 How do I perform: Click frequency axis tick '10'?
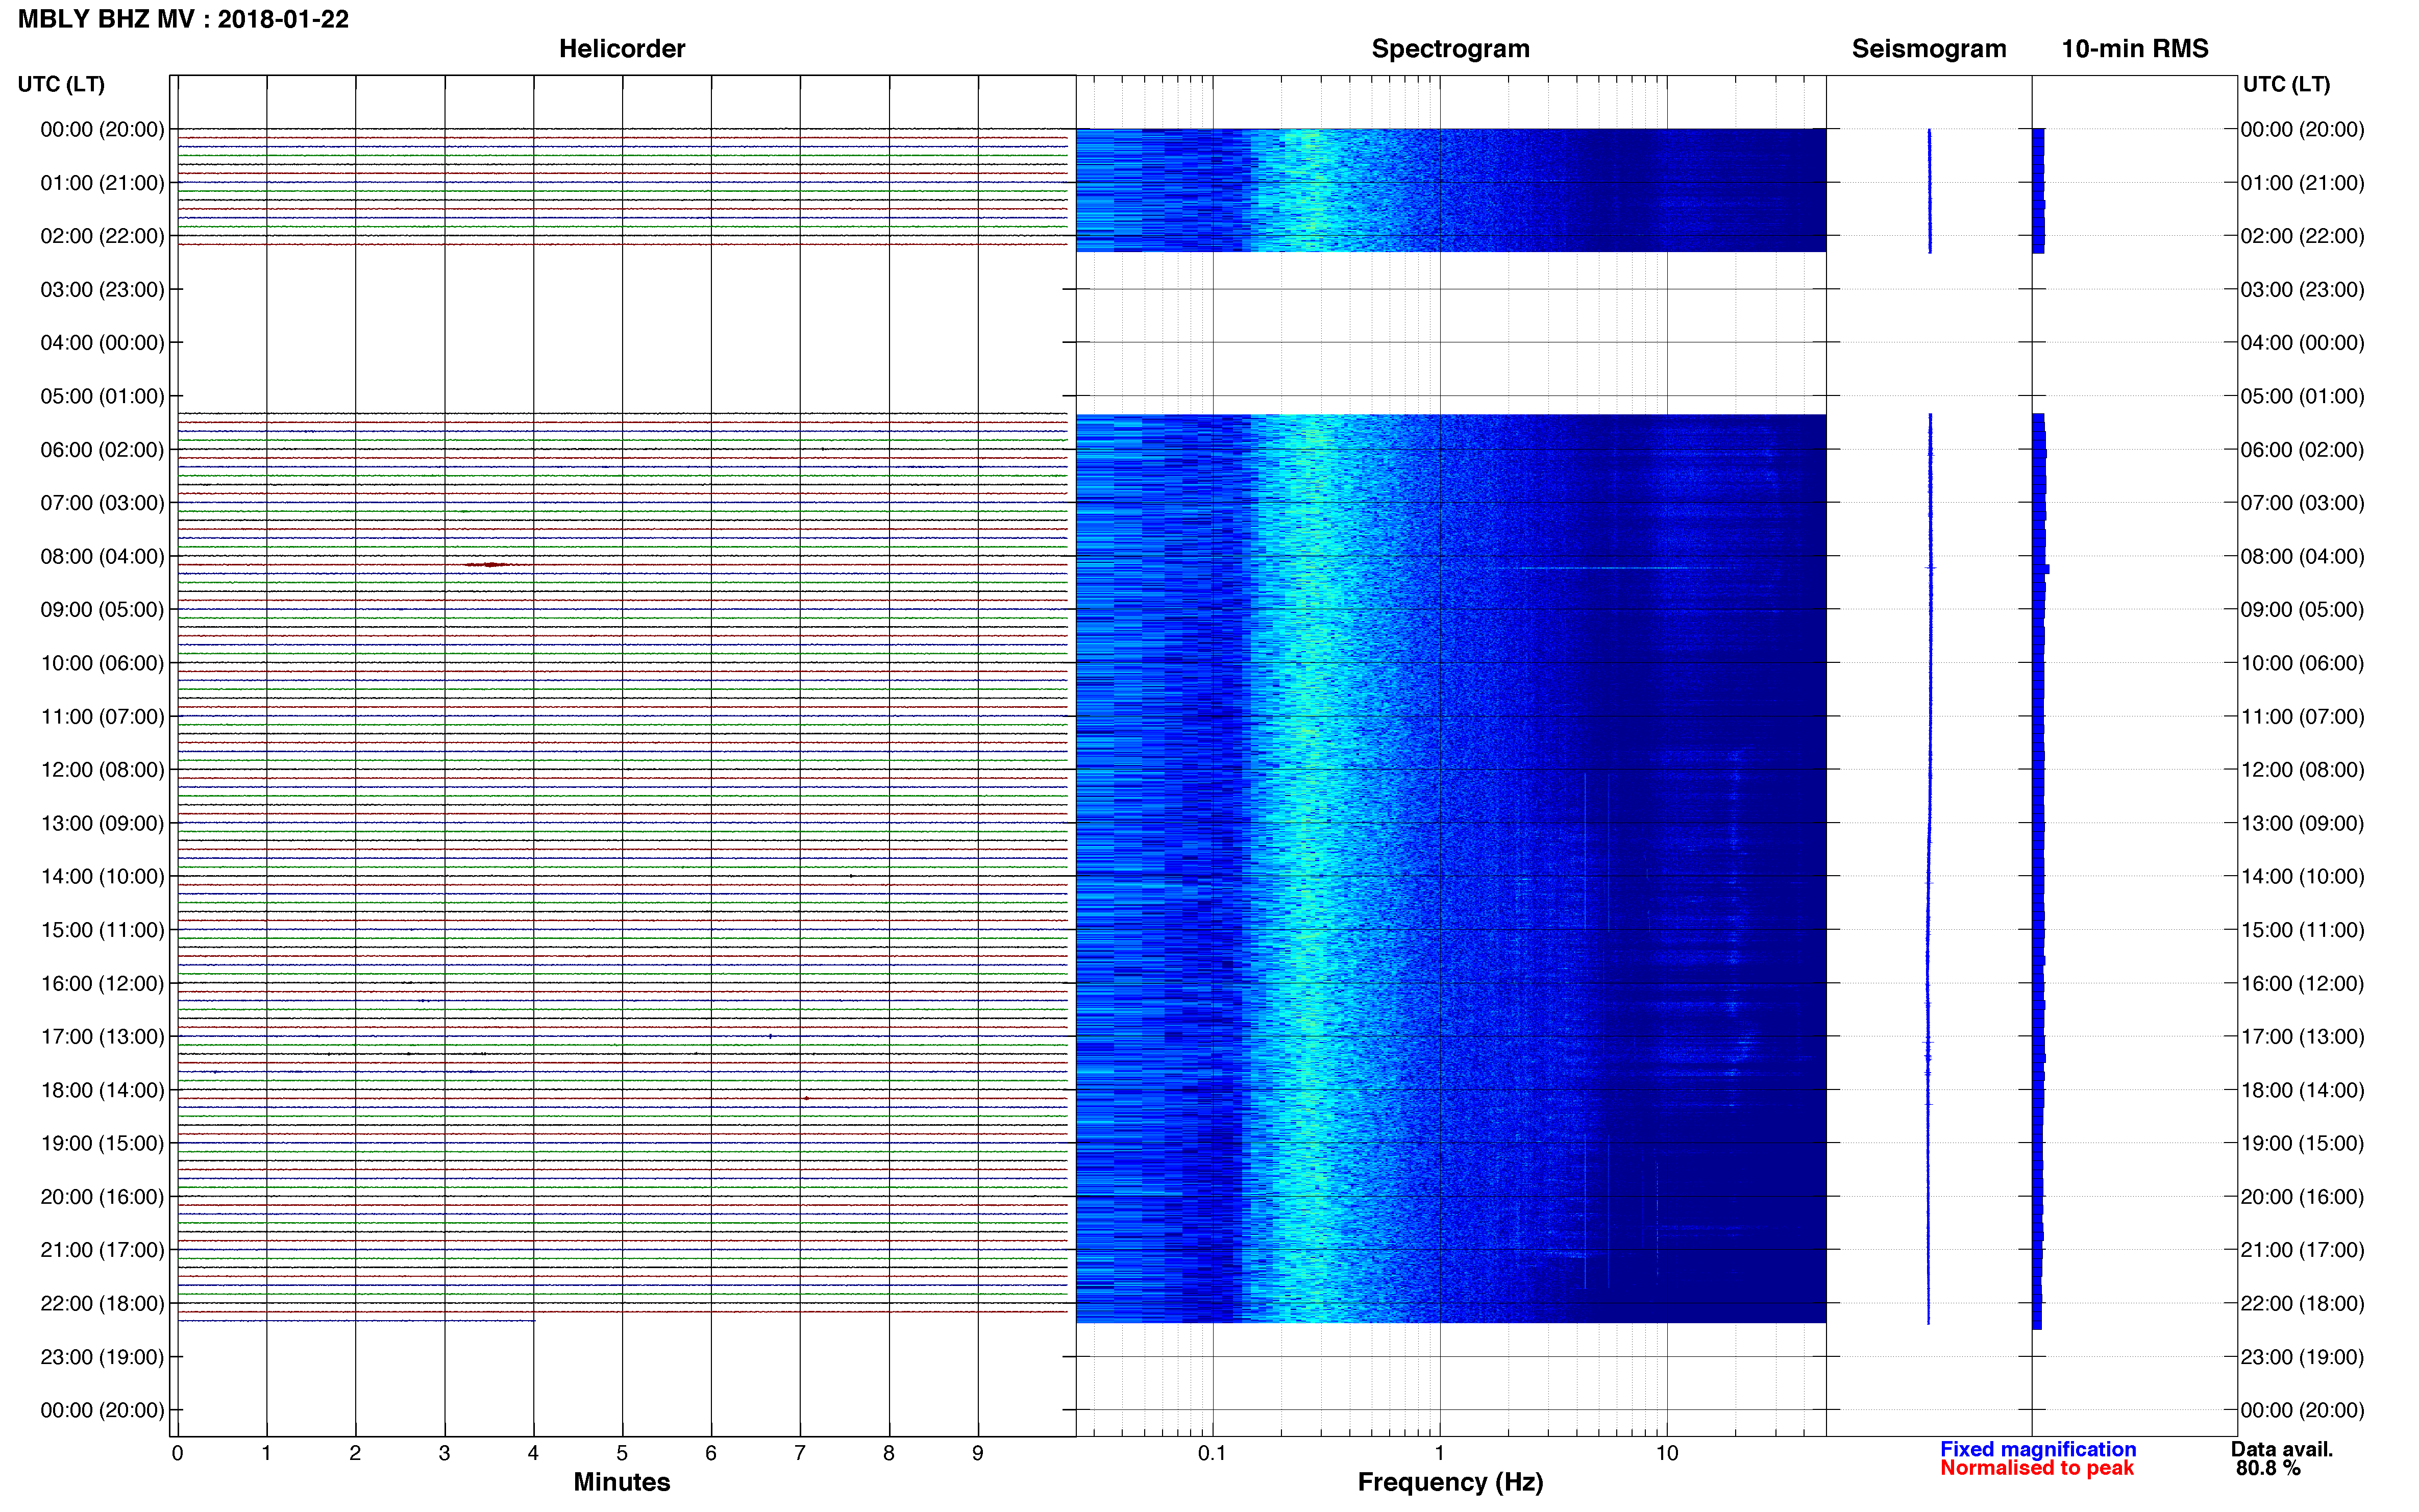tap(1666, 1453)
